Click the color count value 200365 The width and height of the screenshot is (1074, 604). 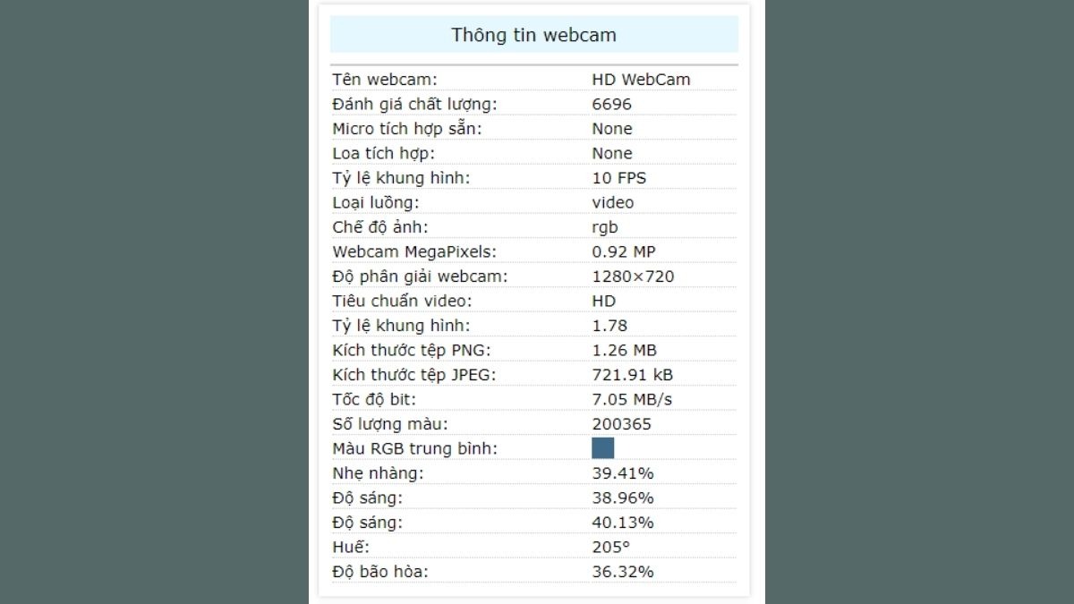(621, 423)
